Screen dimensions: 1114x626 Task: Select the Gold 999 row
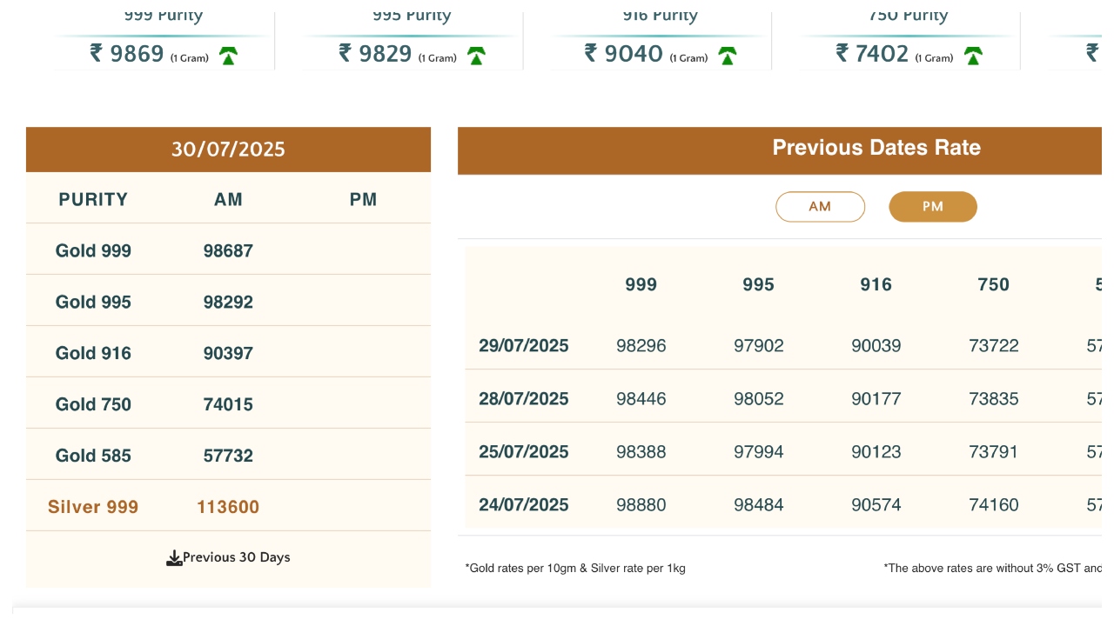pos(93,251)
